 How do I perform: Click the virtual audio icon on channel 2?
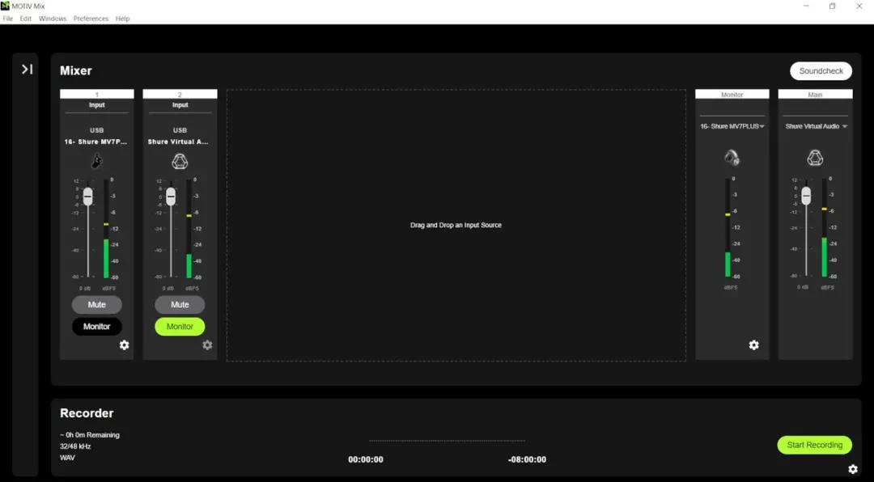pyautogui.click(x=180, y=161)
